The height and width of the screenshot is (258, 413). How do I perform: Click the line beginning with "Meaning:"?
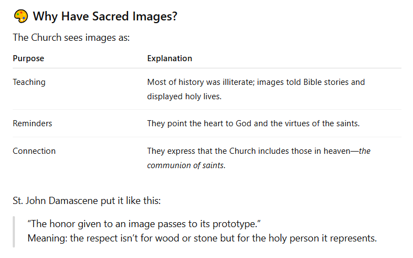[202, 239]
